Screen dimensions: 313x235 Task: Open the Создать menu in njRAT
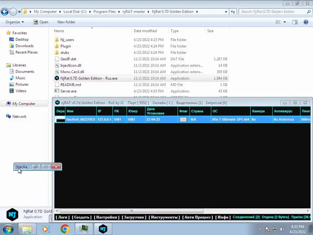coord(82,217)
